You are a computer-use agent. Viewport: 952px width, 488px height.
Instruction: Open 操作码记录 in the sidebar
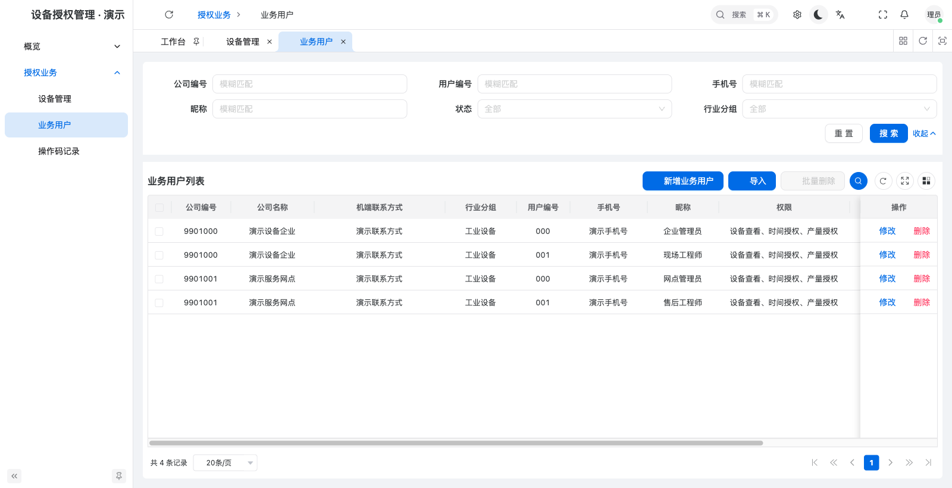point(66,151)
